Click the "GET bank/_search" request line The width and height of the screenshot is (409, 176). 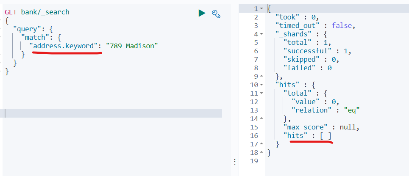37,12
